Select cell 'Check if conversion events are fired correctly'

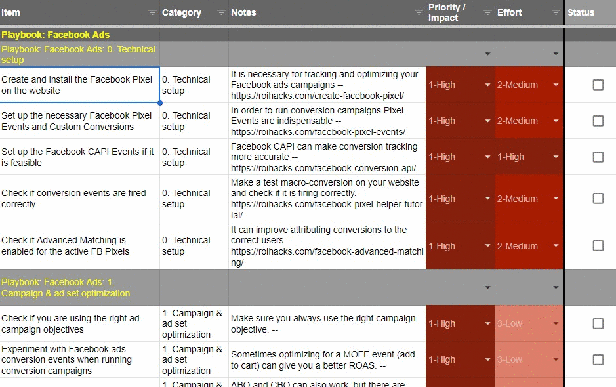(80, 199)
